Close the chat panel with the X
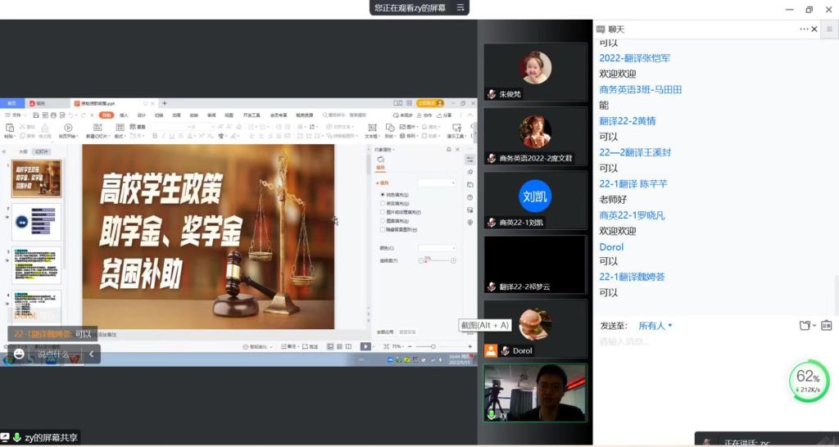Screen dimensions: 839x447 [814, 29]
